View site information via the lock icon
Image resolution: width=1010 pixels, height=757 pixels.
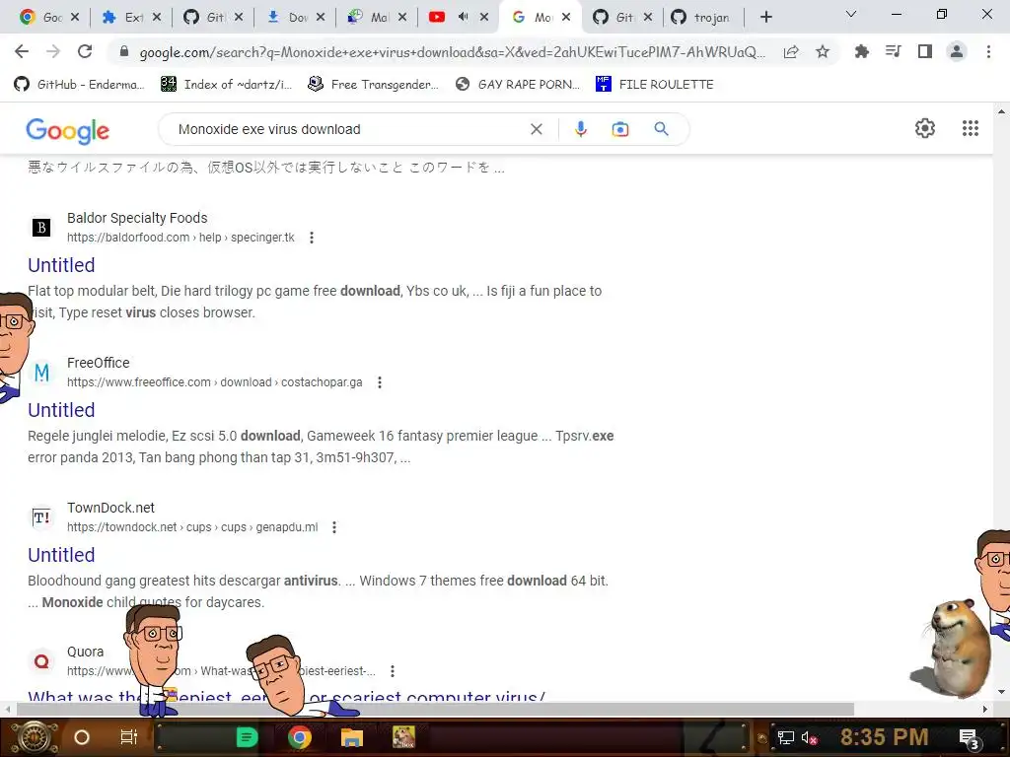124,51
